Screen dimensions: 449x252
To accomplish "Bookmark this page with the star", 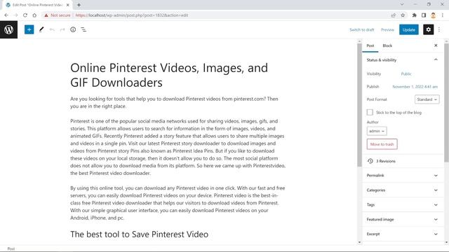I will coord(403,15).
